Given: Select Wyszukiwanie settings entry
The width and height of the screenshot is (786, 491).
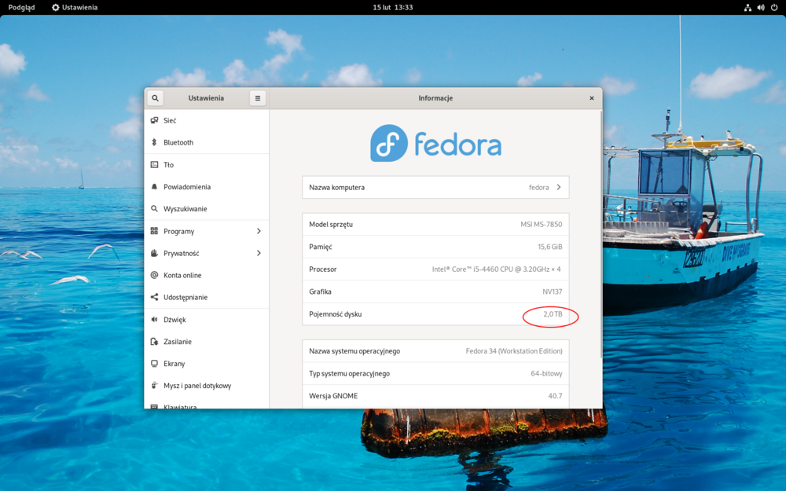Looking at the screenshot, I should (x=207, y=208).
